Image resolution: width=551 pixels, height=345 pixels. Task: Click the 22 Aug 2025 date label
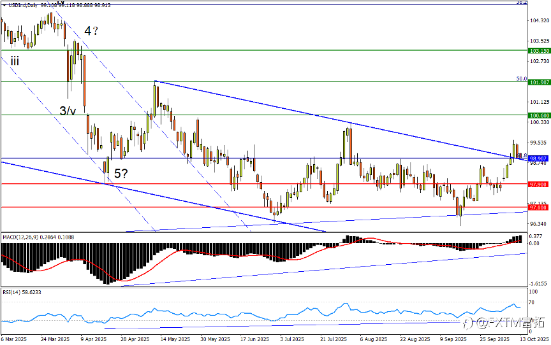pos(415,339)
